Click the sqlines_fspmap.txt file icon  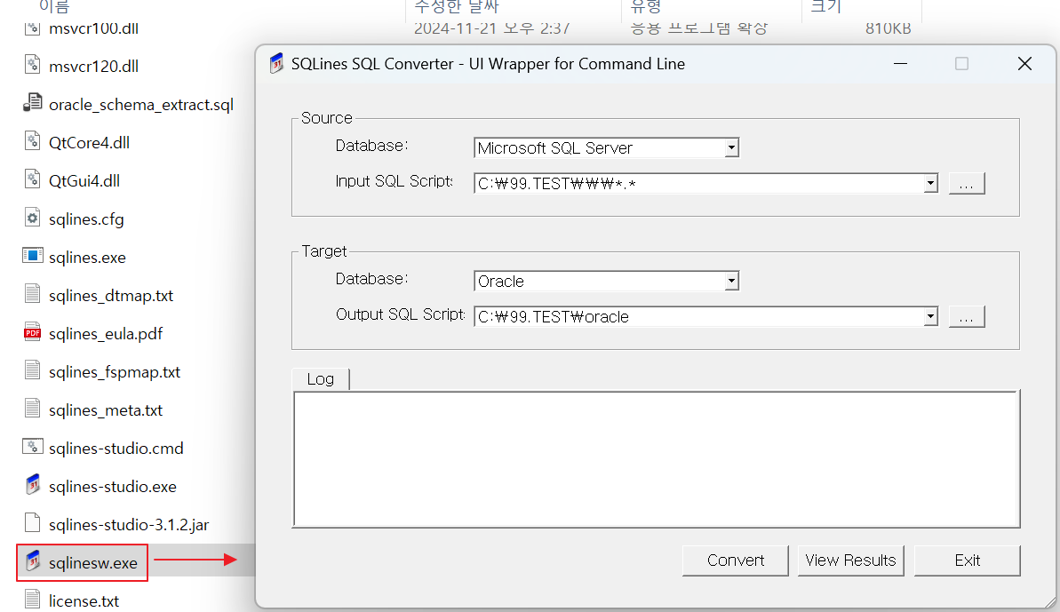pyautogui.click(x=33, y=370)
